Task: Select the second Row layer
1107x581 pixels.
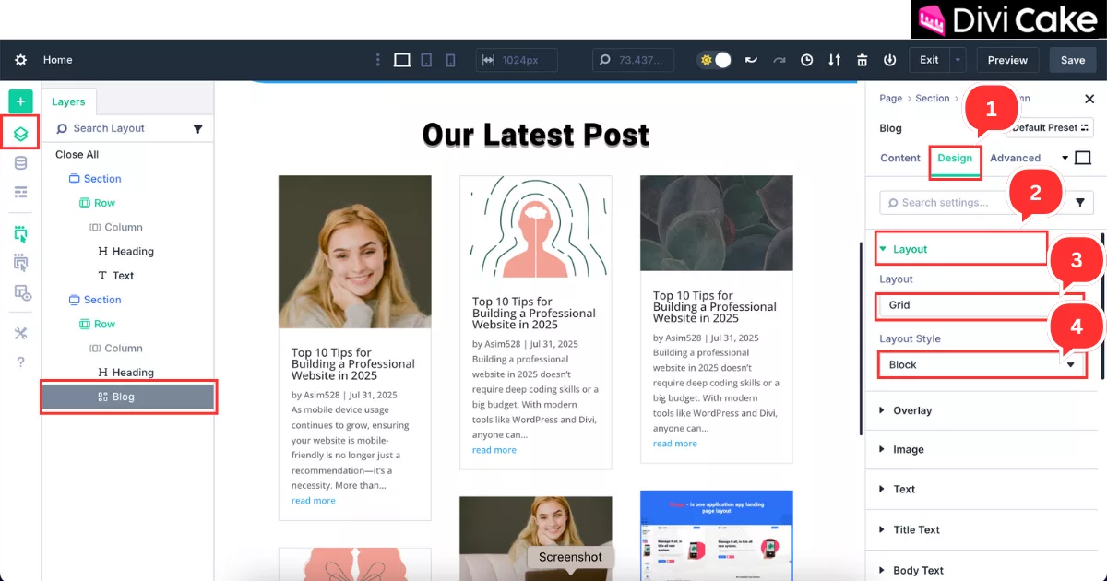Action: coord(97,325)
